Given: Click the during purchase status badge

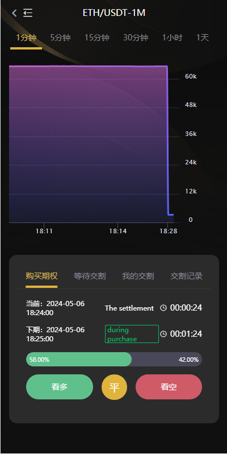Looking at the screenshot, I should tap(132, 334).
